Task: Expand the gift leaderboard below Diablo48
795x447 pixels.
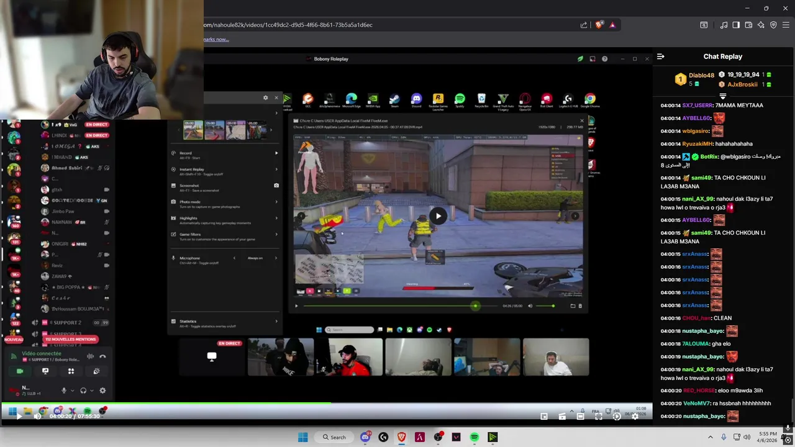Action: click(723, 96)
